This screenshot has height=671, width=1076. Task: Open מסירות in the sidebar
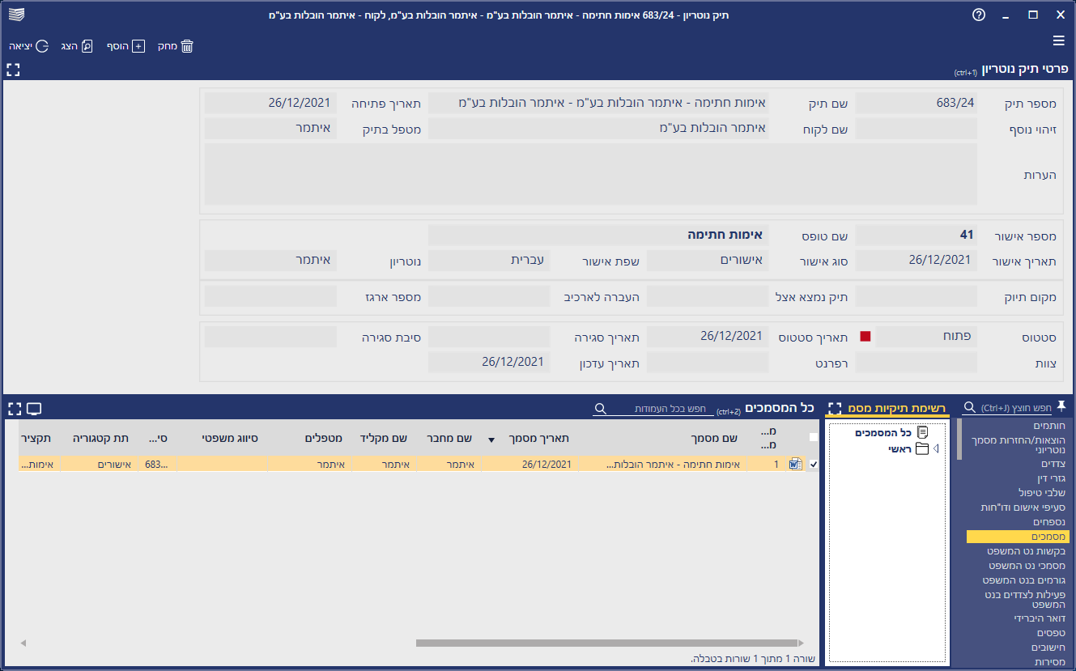pos(1051,662)
